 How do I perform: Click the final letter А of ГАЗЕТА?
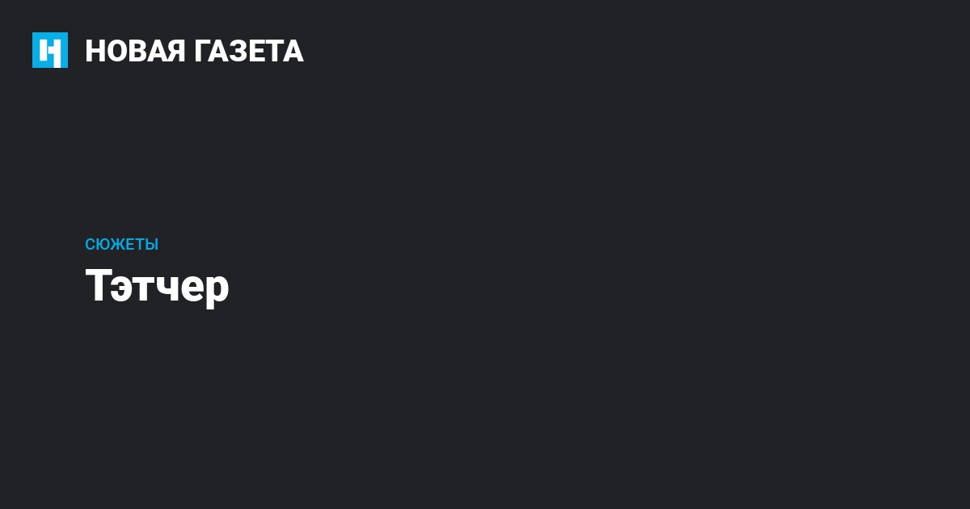[293, 51]
